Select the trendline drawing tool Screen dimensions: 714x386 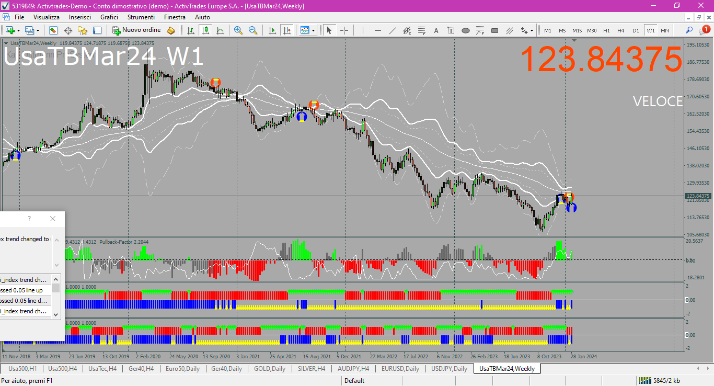coord(392,30)
